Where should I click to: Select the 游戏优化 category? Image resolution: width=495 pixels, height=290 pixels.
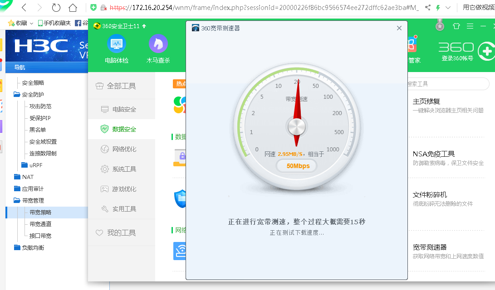(122, 189)
